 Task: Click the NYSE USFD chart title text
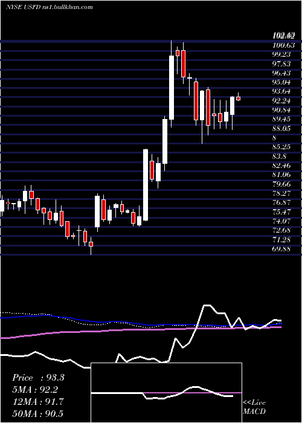click(x=50, y=7)
